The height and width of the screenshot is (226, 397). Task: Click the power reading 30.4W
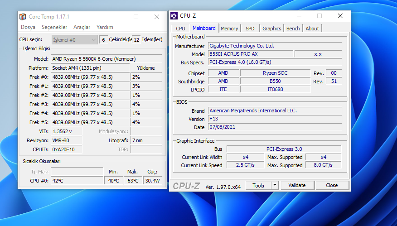tap(153, 181)
